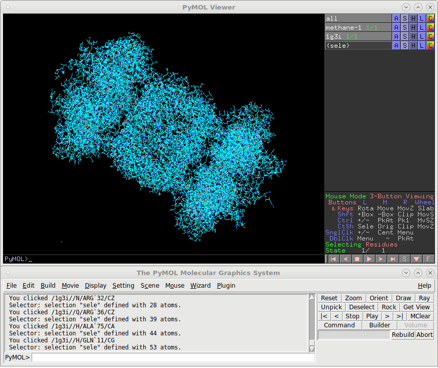This screenshot has width=438, height=368.
Task: Toggle visibility of 1g3i object
Action: pyautogui.click(x=358, y=36)
